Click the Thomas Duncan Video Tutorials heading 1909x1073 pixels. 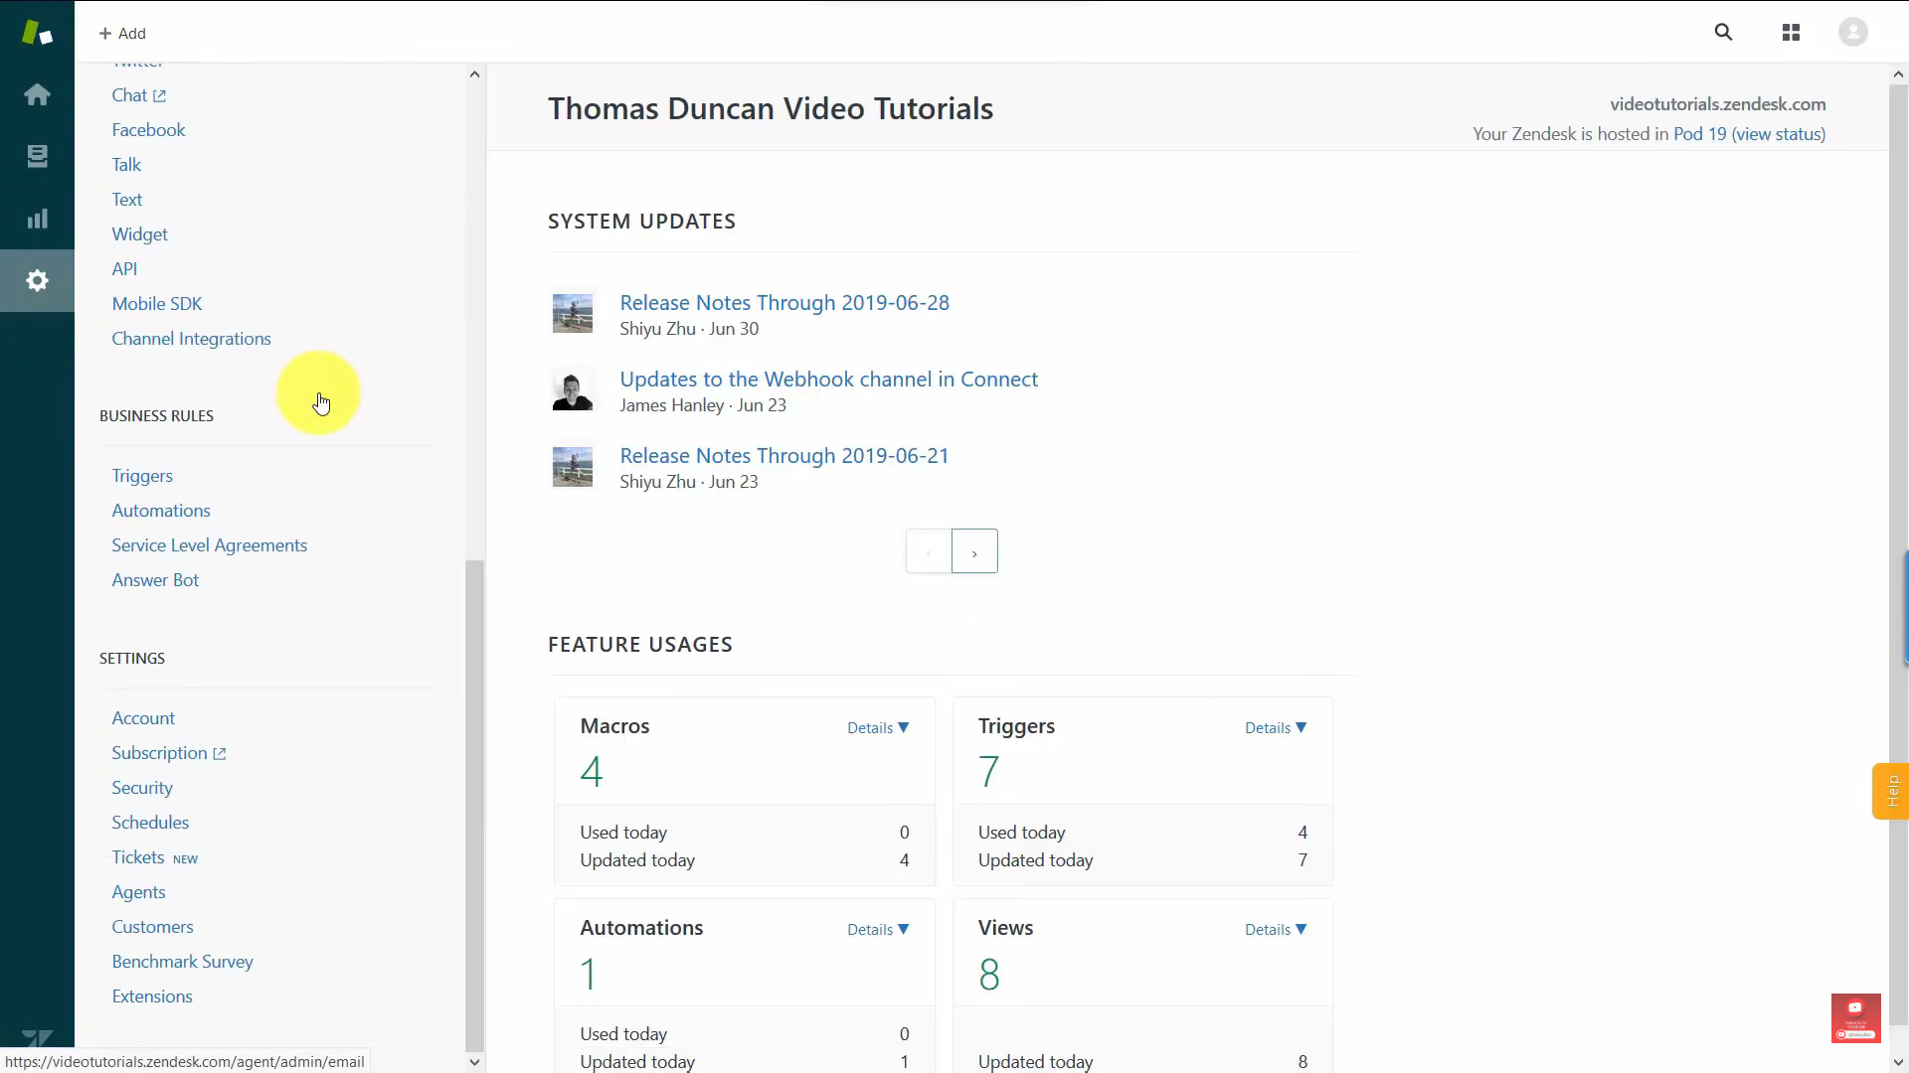click(771, 108)
